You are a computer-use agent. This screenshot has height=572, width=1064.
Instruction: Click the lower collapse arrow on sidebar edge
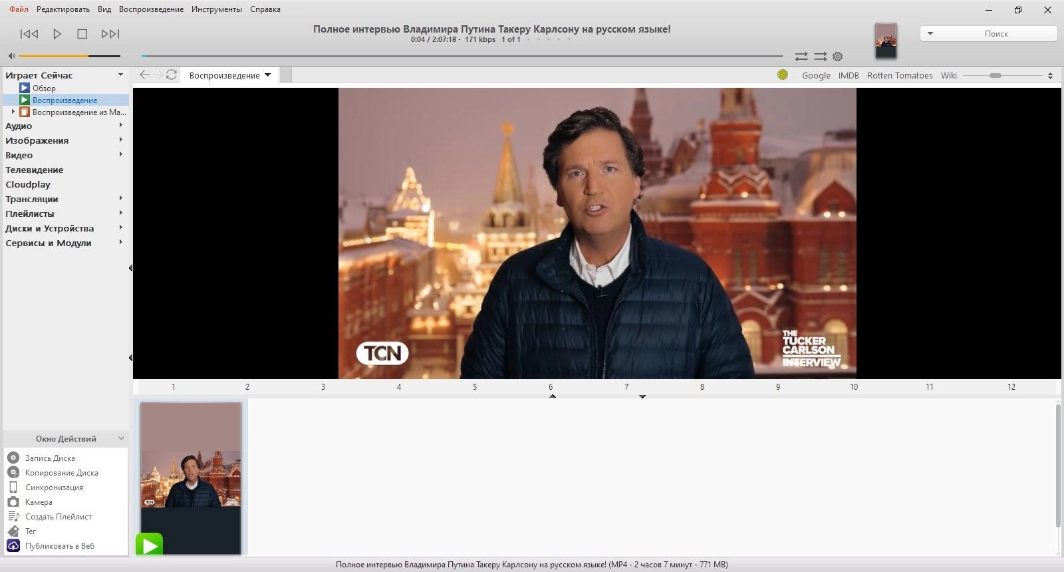point(130,358)
